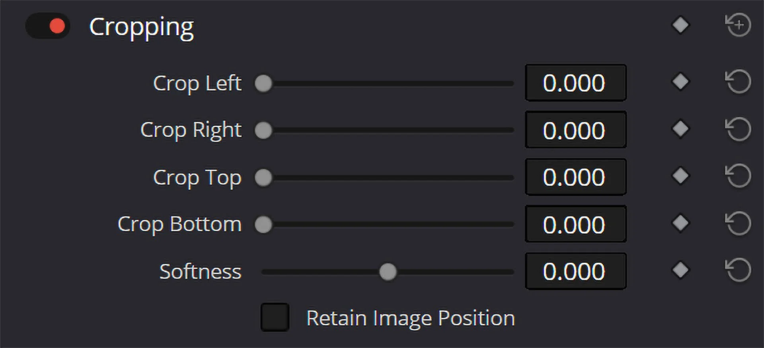Add keyframe for entire Cropping section
Screen dimensions: 764x348
pos(680,25)
